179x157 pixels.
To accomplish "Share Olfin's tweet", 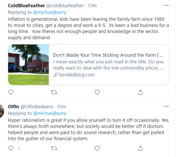I will click(x=140, y=148).
